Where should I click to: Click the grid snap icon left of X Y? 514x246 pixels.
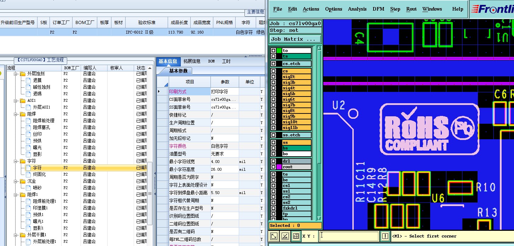296,236
